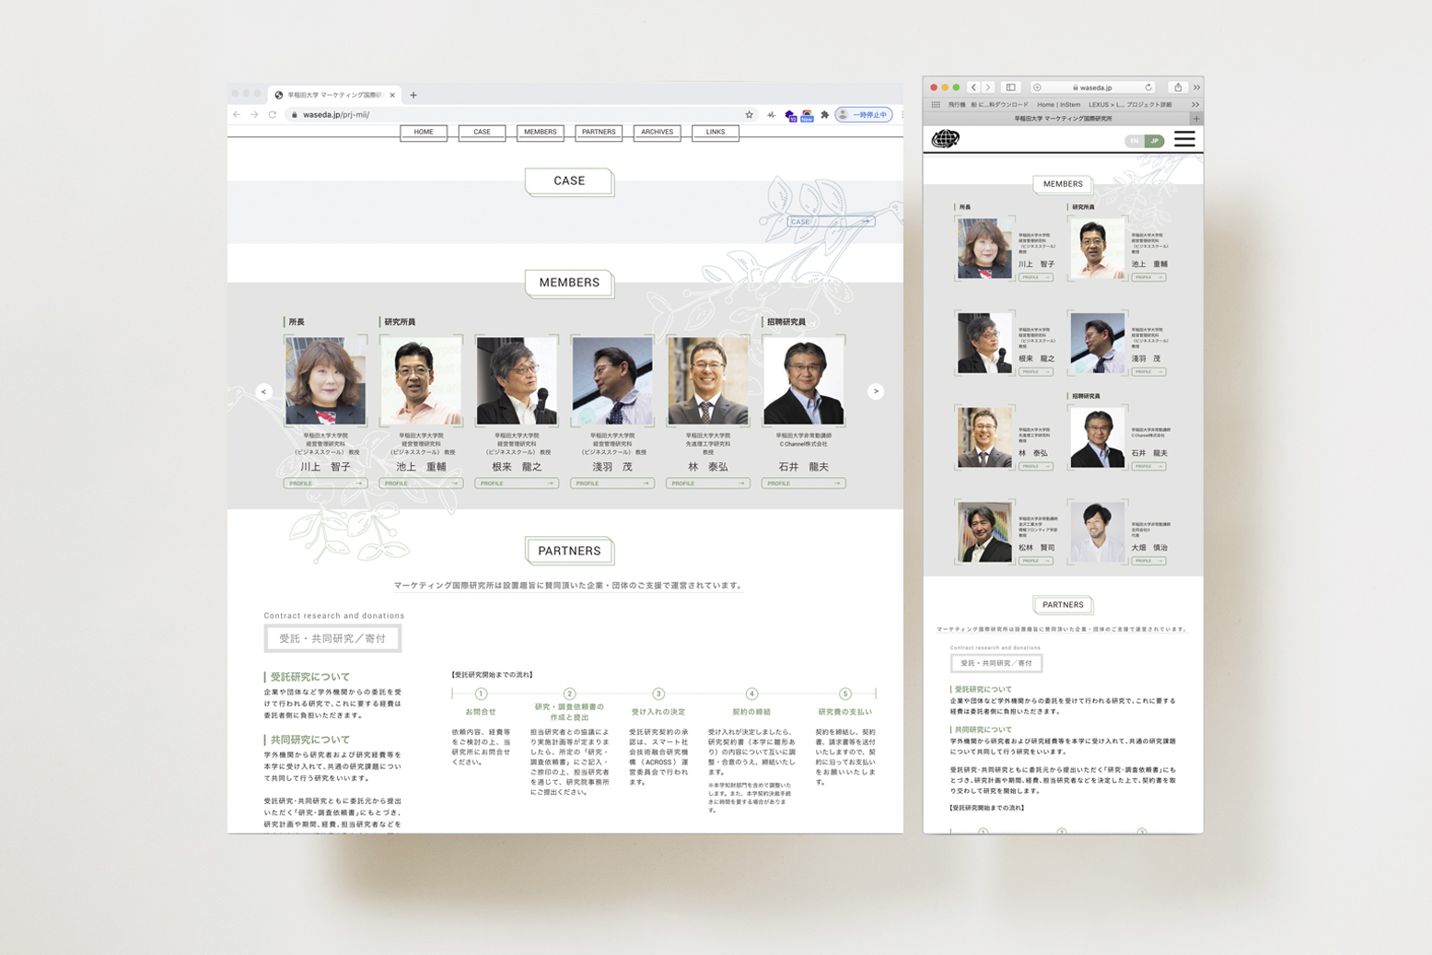Open 池上 重輔's PROFILE button in the Safari window

[1148, 277]
